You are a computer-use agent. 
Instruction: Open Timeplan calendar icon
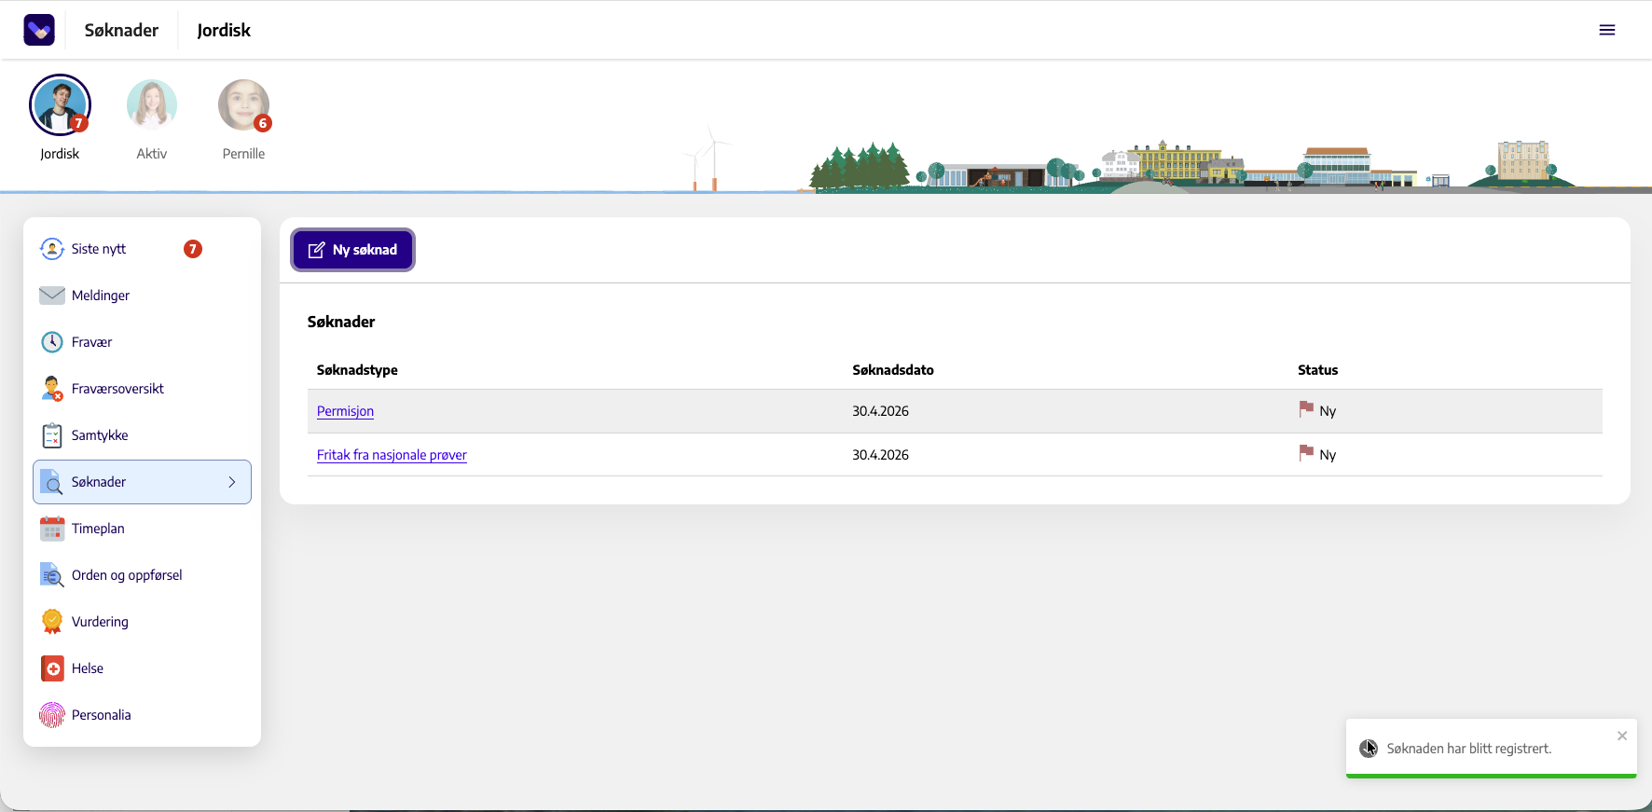(52, 529)
